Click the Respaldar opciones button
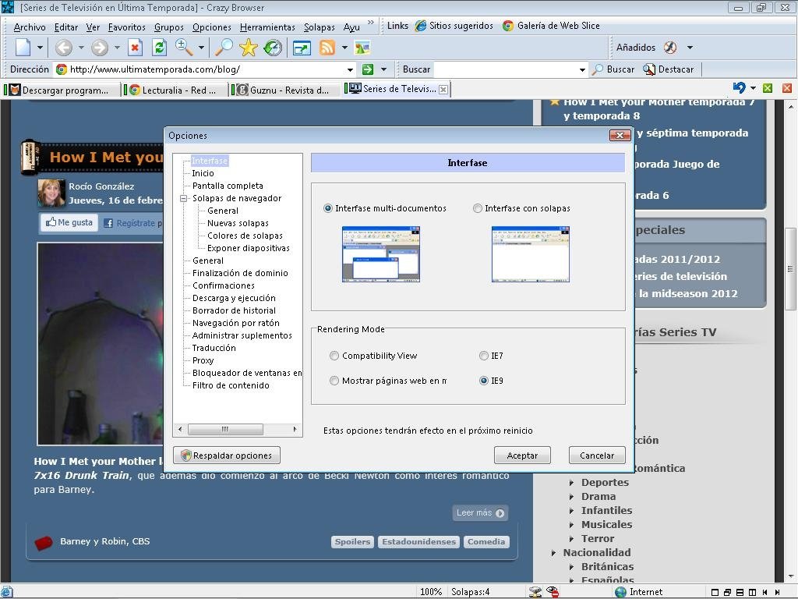 (227, 455)
